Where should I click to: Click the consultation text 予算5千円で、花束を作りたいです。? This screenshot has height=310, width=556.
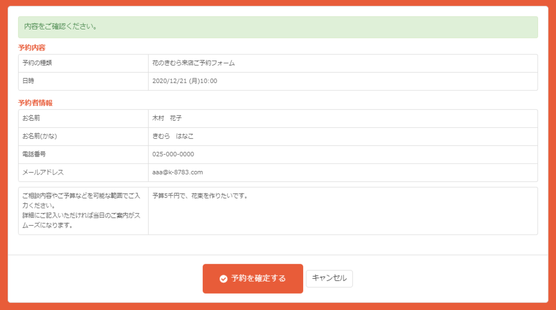[x=200, y=196]
